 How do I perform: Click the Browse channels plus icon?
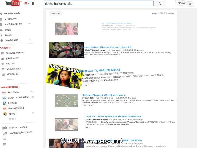coord(5,128)
